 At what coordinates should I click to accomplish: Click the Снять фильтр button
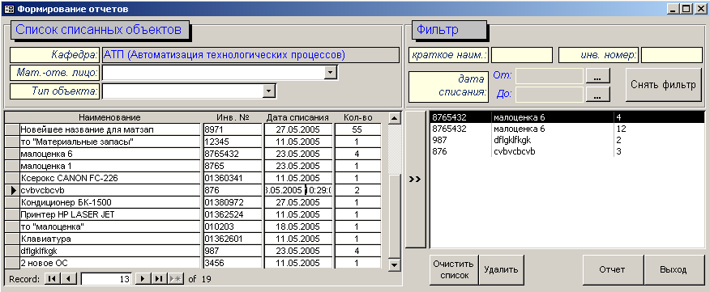click(x=663, y=84)
